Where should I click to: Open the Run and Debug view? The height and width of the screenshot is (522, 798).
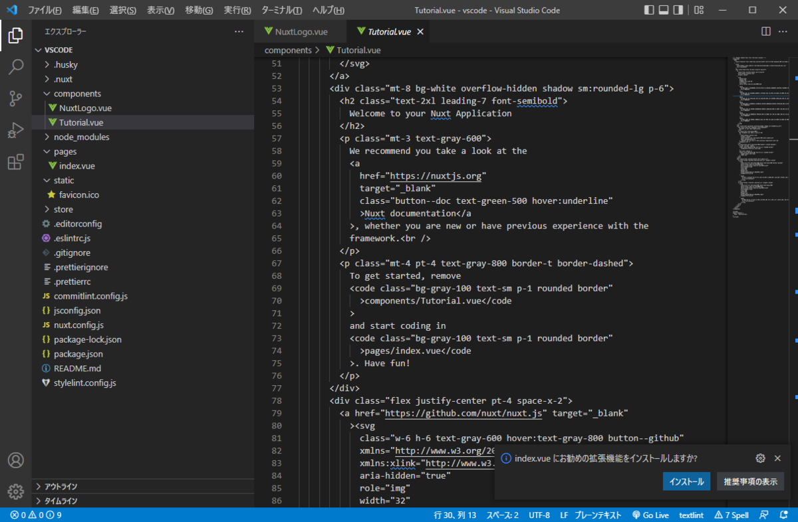click(16, 131)
